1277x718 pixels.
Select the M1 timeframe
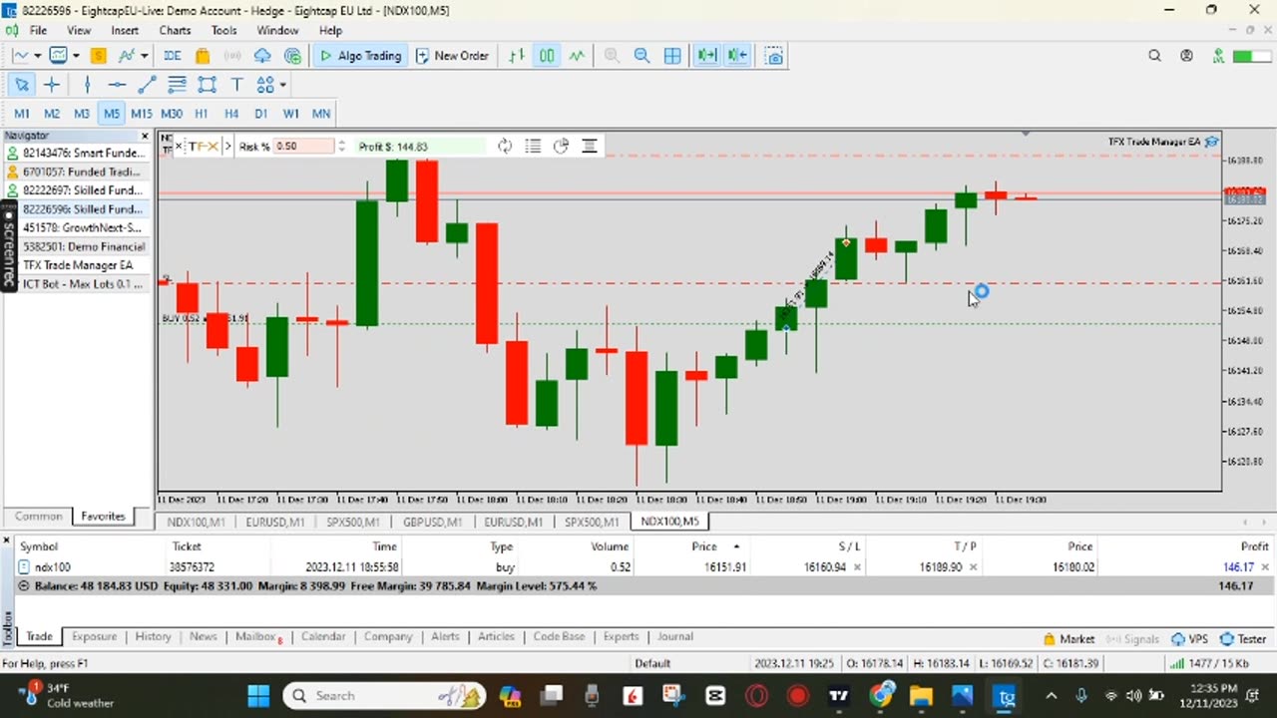tap(22, 114)
